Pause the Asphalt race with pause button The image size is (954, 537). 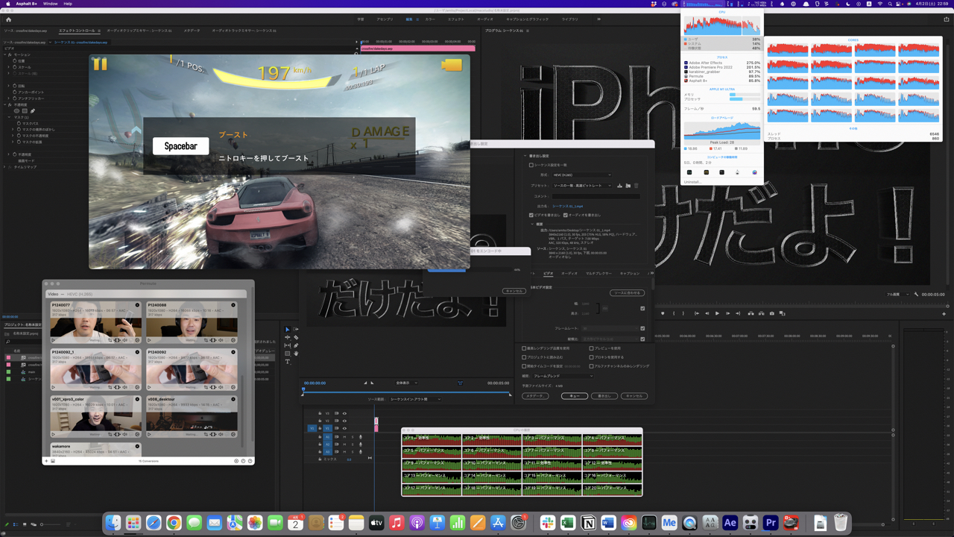pyautogui.click(x=100, y=64)
